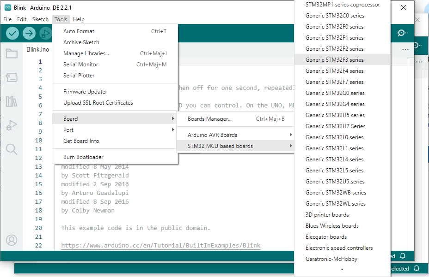Click Boards Manager... menu entry
429x277 pixels.
click(209, 119)
